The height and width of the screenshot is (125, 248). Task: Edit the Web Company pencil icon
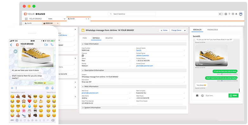184,93
